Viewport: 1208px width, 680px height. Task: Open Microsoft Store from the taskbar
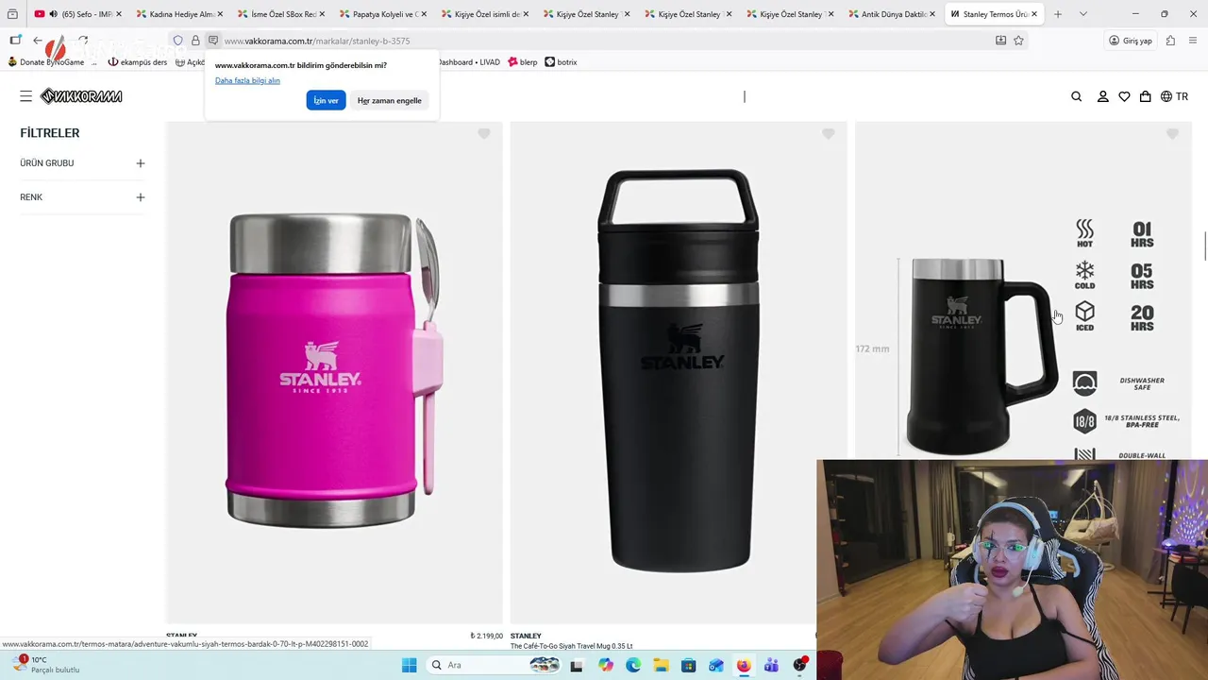688,665
